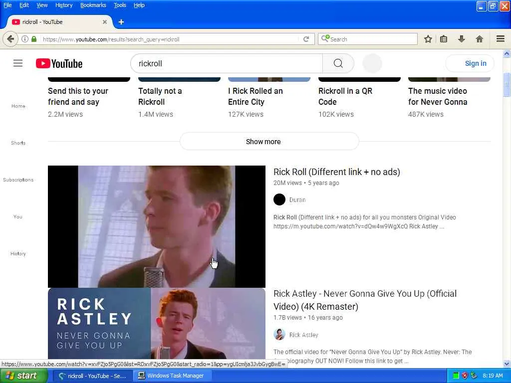Open the File menu
This screenshot has height=383, width=511.
[x=7, y=5]
